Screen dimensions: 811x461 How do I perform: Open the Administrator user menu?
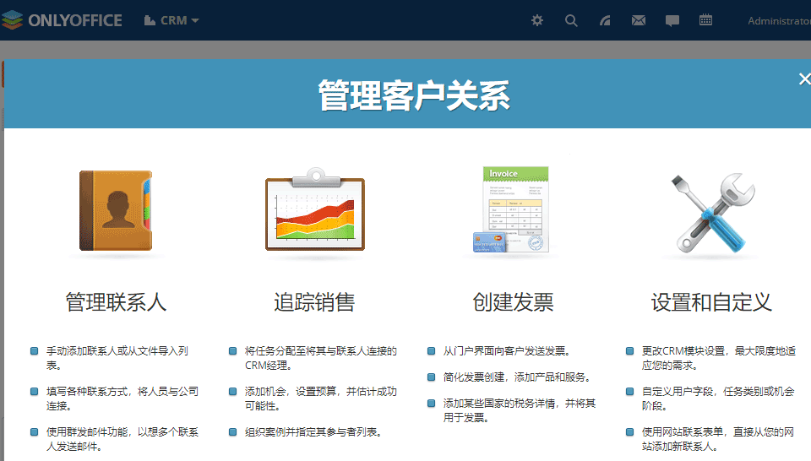779,20
